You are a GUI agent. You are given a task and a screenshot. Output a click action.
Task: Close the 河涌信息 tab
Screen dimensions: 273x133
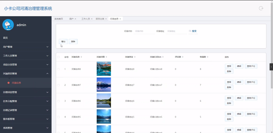[x=120, y=19]
